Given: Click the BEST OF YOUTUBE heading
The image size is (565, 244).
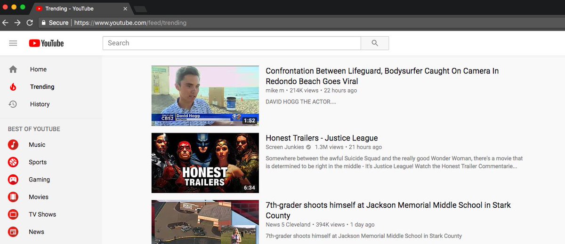Looking at the screenshot, I should click(x=34, y=129).
